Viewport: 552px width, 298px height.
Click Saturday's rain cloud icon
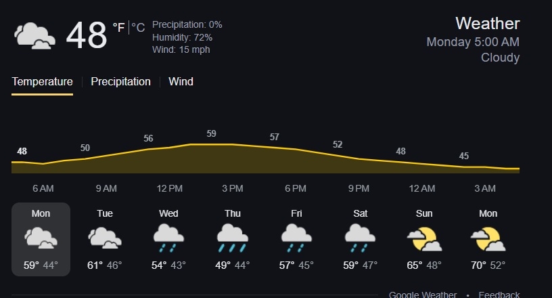[x=360, y=238]
